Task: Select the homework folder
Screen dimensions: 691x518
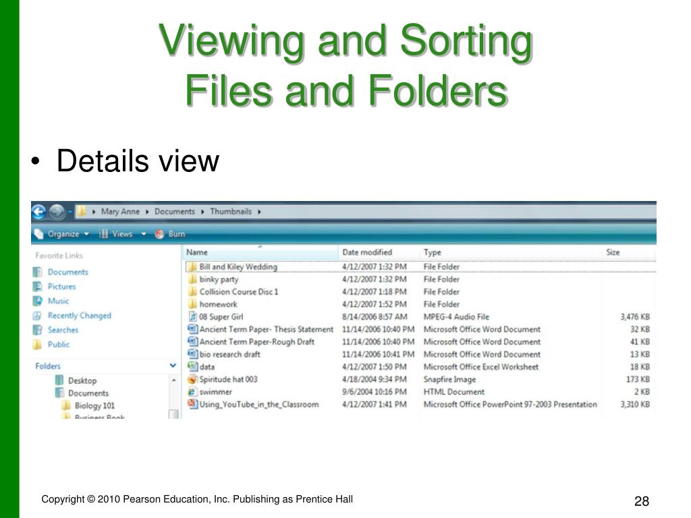Action: (218, 304)
